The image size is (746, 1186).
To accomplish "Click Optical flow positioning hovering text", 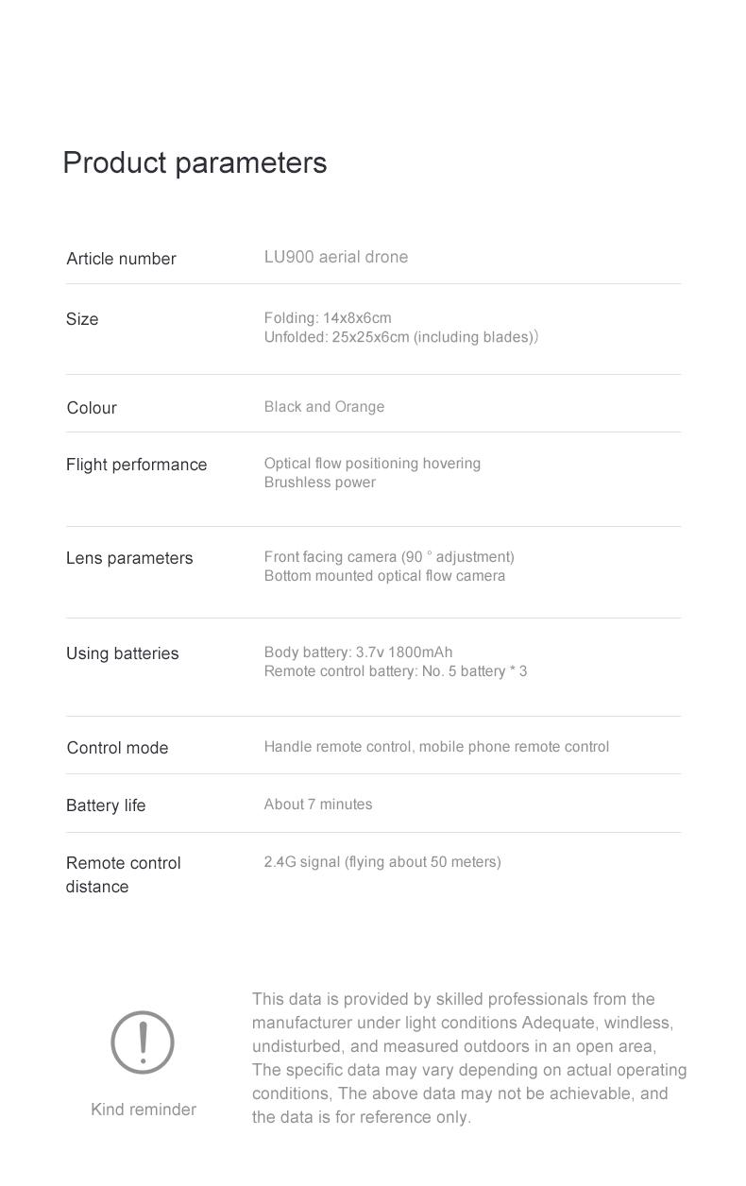I will point(372,464).
